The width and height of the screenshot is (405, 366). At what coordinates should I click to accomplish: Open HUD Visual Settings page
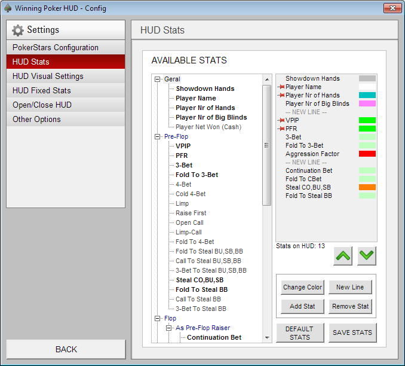pyautogui.click(x=66, y=76)
